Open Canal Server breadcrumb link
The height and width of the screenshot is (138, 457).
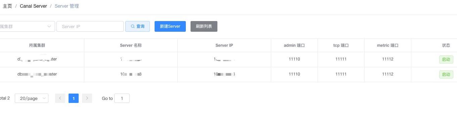(33, 6)
